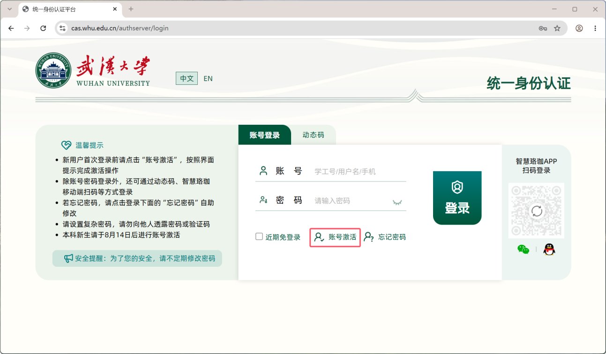Open tab search dropdown arrow
Image resolution: width=606 pixels, height=354 pixels.
point(9,9)
